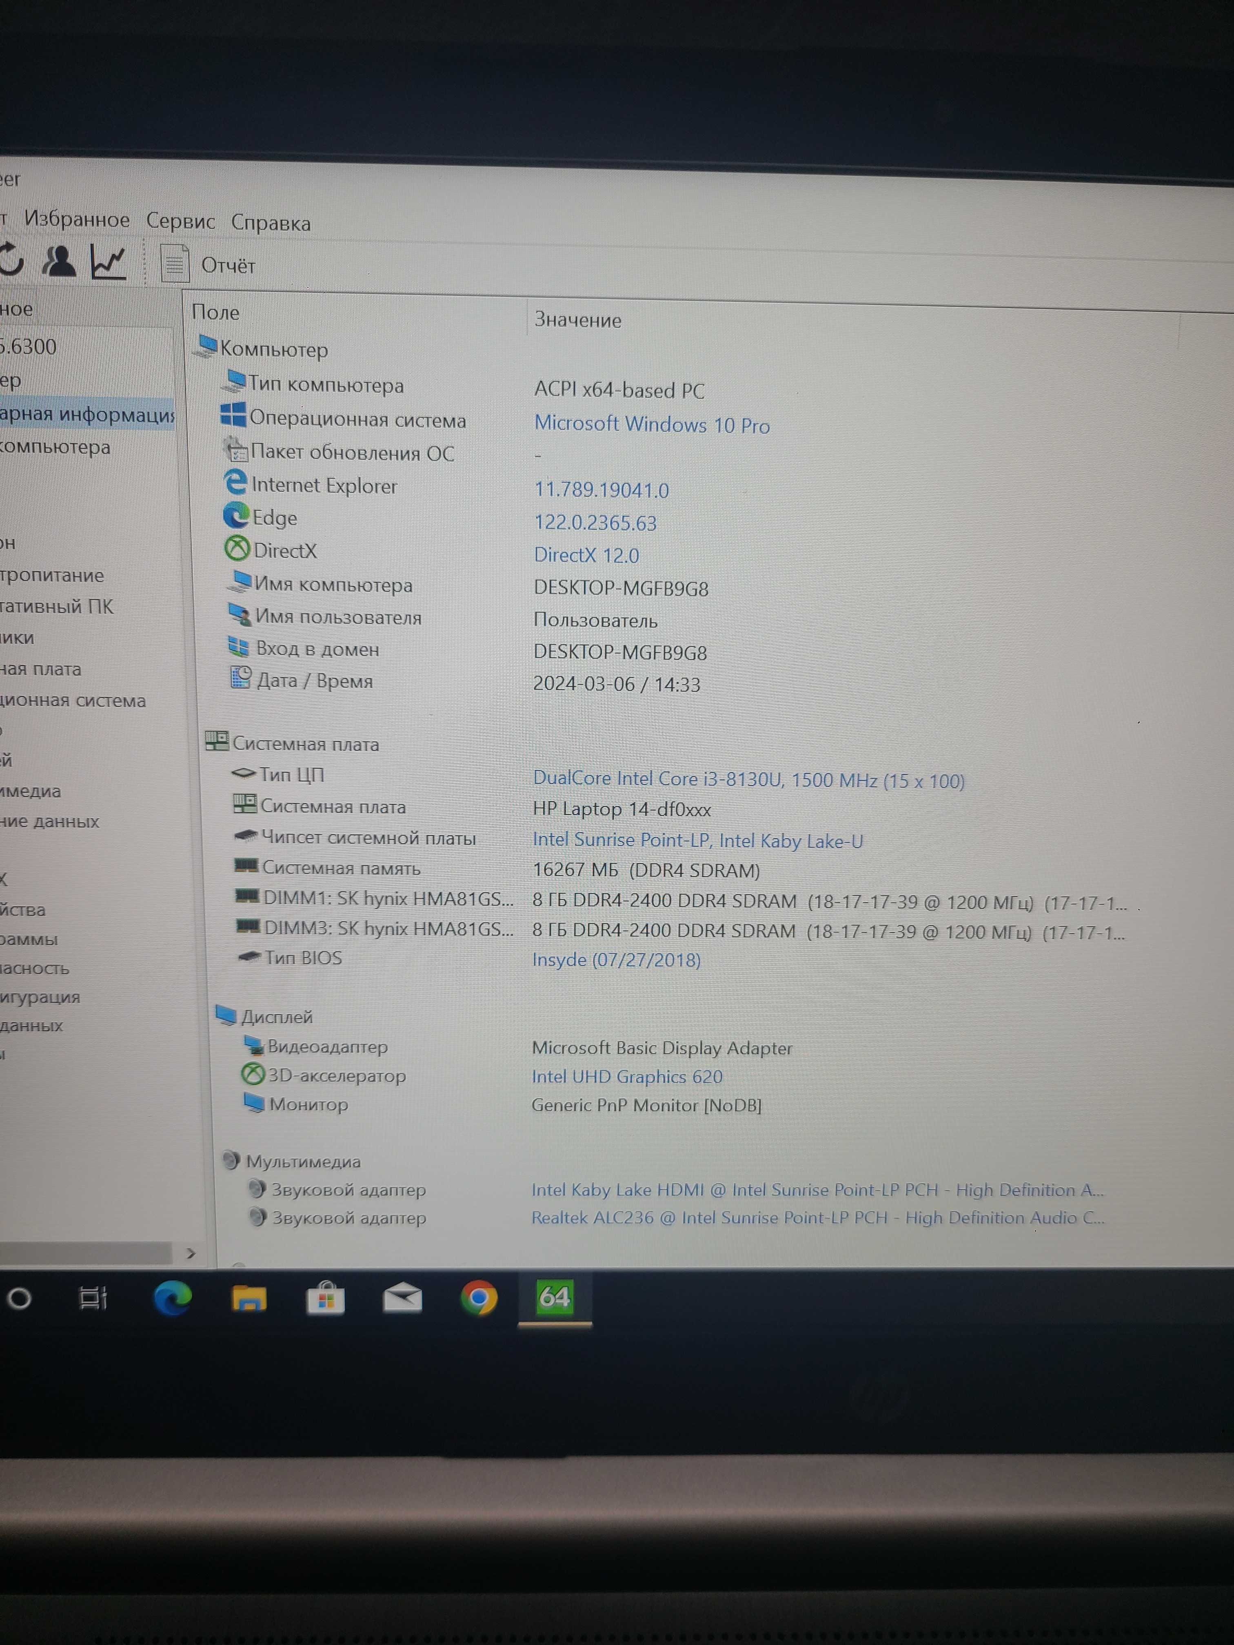
Task: Click the Edge row icon
Action: click(x=236, y=514)
